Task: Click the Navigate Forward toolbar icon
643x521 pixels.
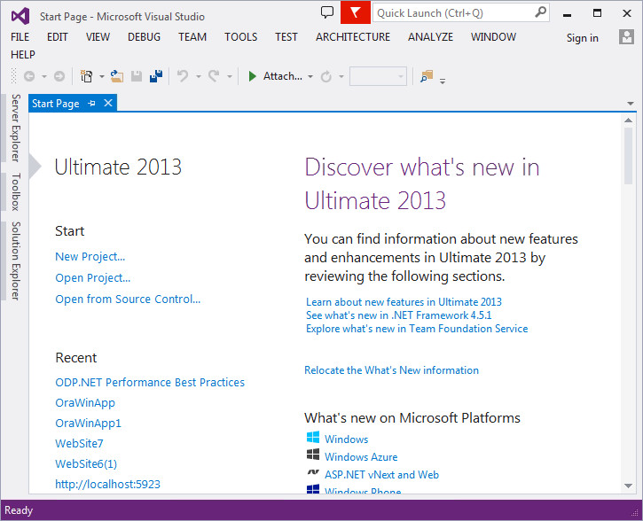Action: click(x=59, y=76)
